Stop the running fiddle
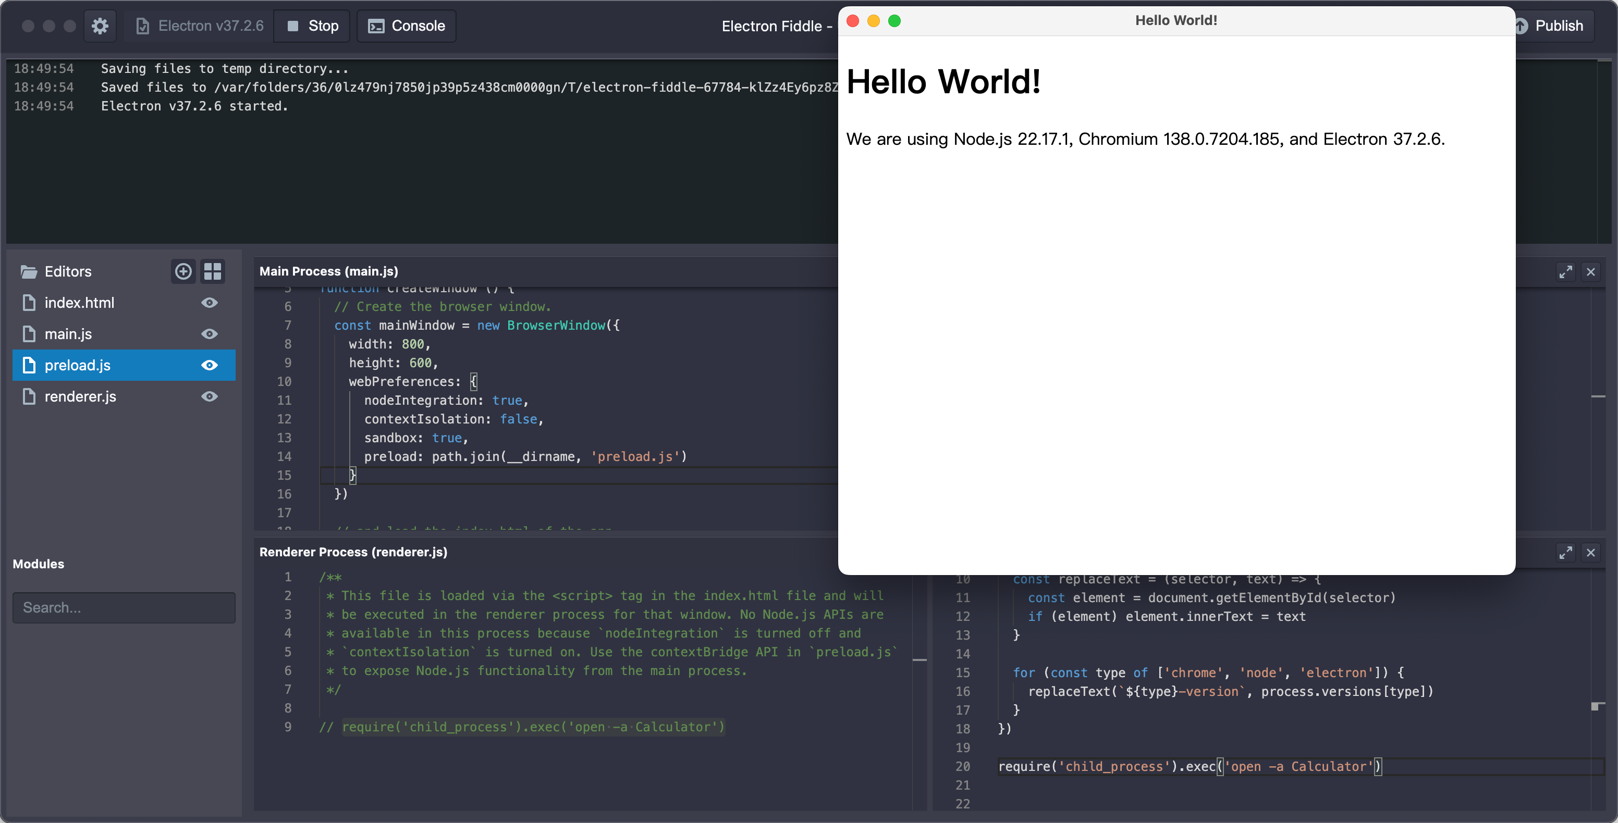The width and height of the screenshot is (1618, 823). [312, 26]
